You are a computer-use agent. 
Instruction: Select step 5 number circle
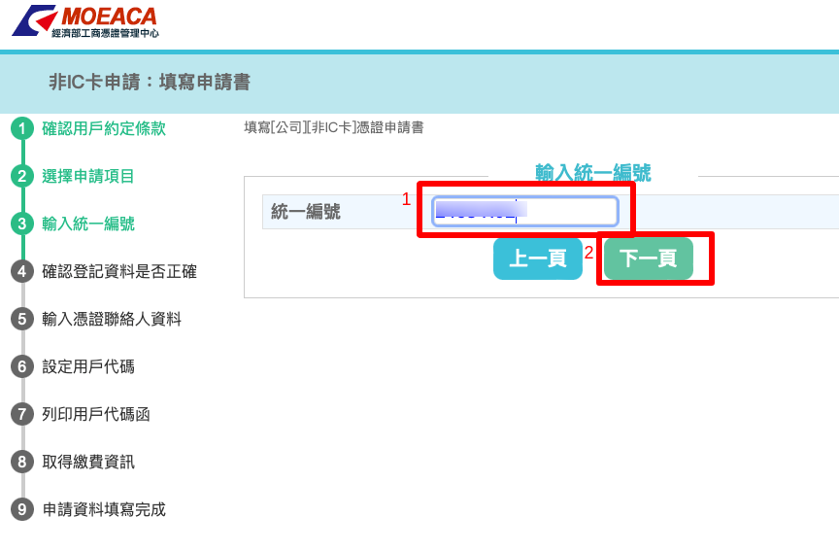click(22, 319)
